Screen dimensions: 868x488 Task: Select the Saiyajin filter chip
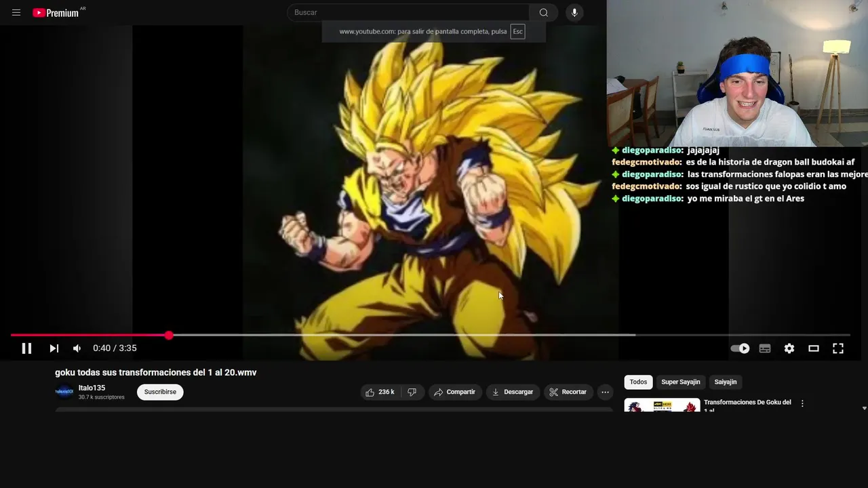(726, 382)
